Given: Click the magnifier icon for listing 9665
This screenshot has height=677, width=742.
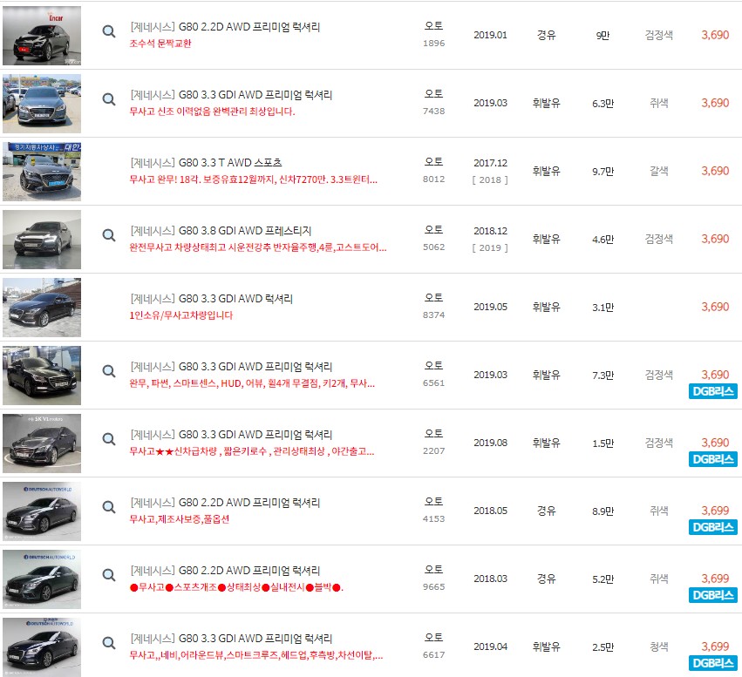Looking at the screenshot, I should pos(109,575).
